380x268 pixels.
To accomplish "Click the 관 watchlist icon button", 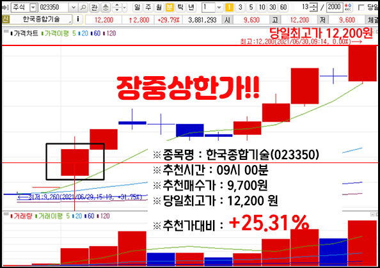I will 94,8.
